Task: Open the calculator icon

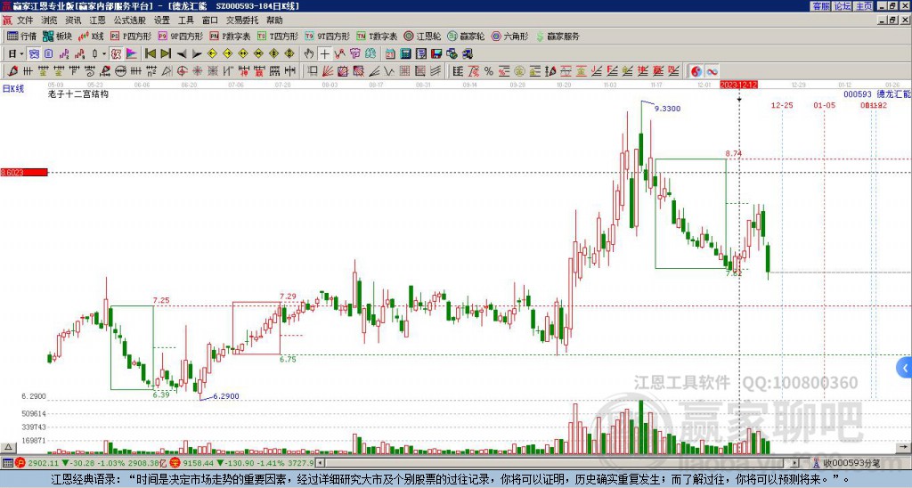Action: [x=406, y=54]
